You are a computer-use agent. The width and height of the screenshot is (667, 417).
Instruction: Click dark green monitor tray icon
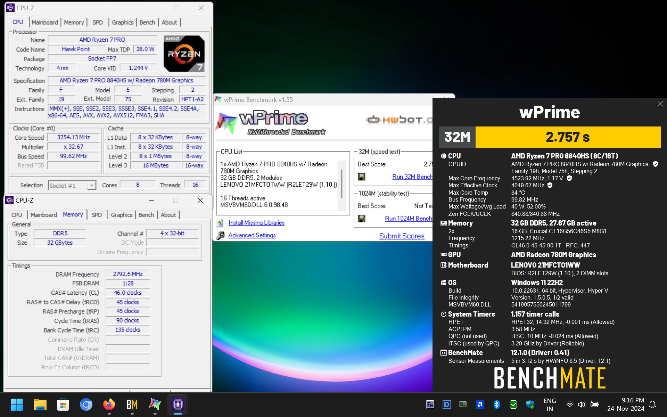point(463,404)
